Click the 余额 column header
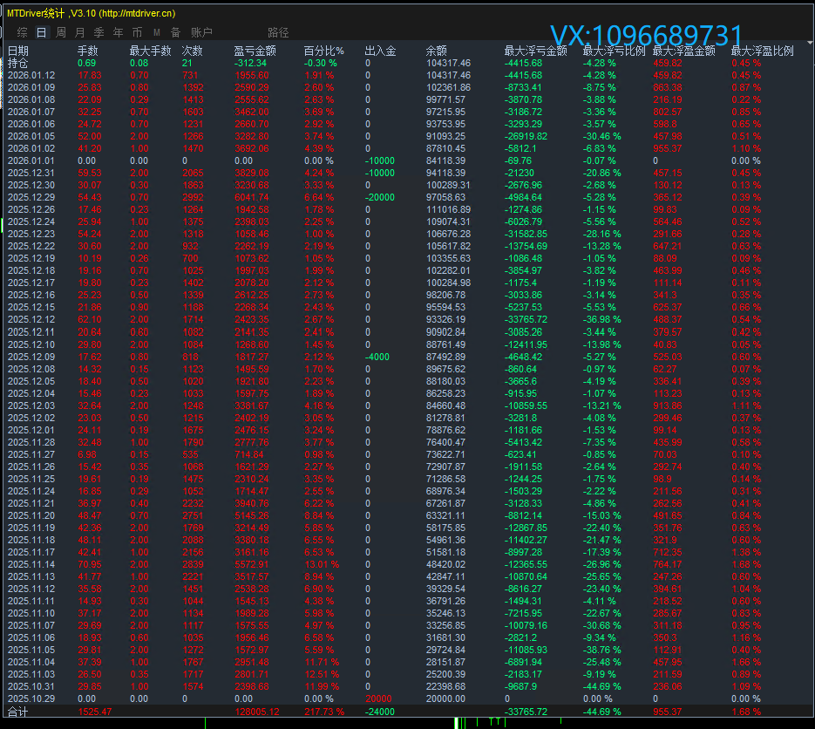Screen dimensions: 815x729 coord(437,51)
